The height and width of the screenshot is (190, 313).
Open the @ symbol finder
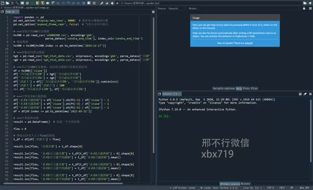pos(27,3)
